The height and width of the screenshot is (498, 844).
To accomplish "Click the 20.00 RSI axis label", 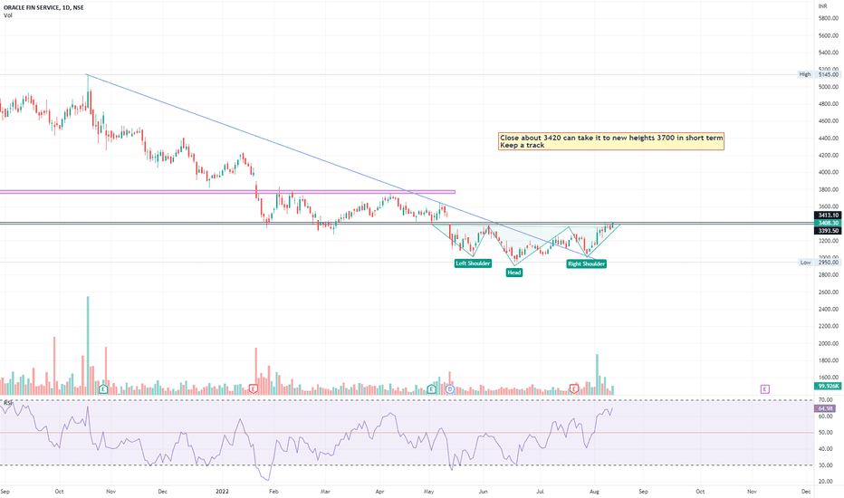I will (x=825, y=482).
